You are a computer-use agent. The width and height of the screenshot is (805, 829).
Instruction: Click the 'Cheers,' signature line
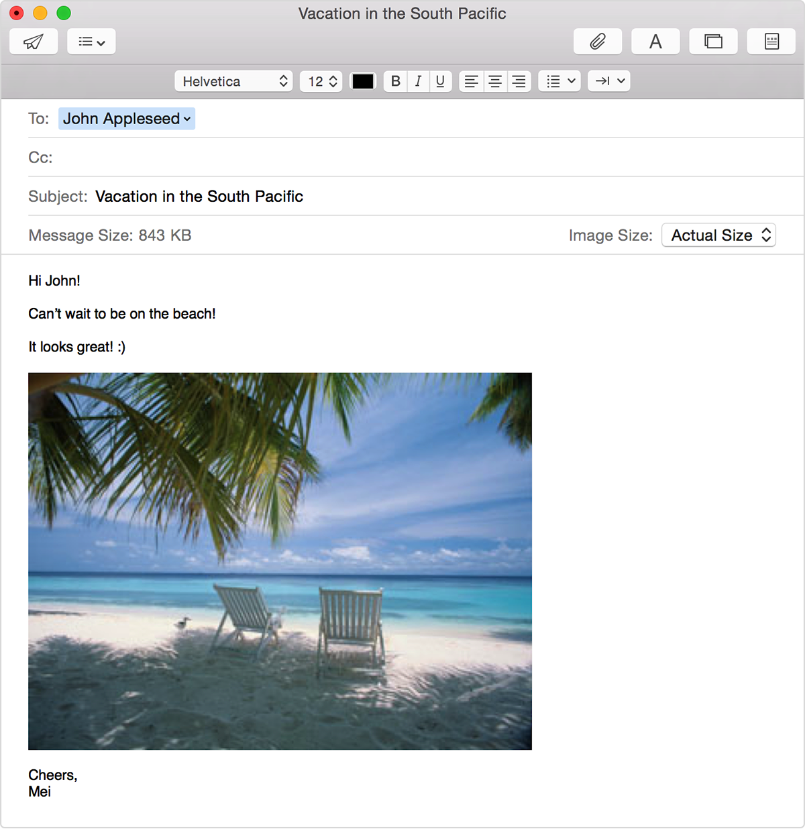point(53,775)
